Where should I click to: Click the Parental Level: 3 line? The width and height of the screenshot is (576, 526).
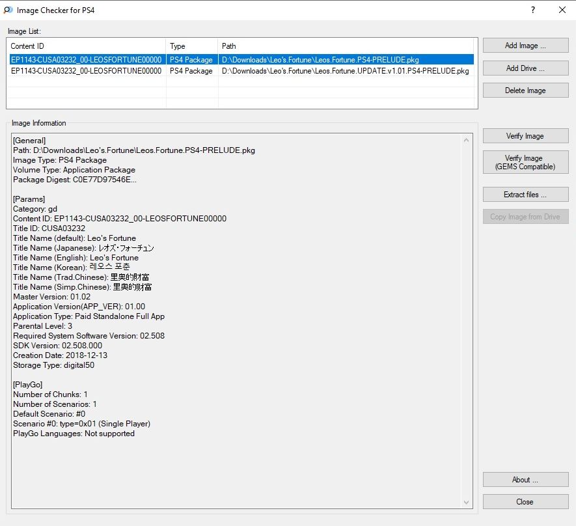pos(42,326)
